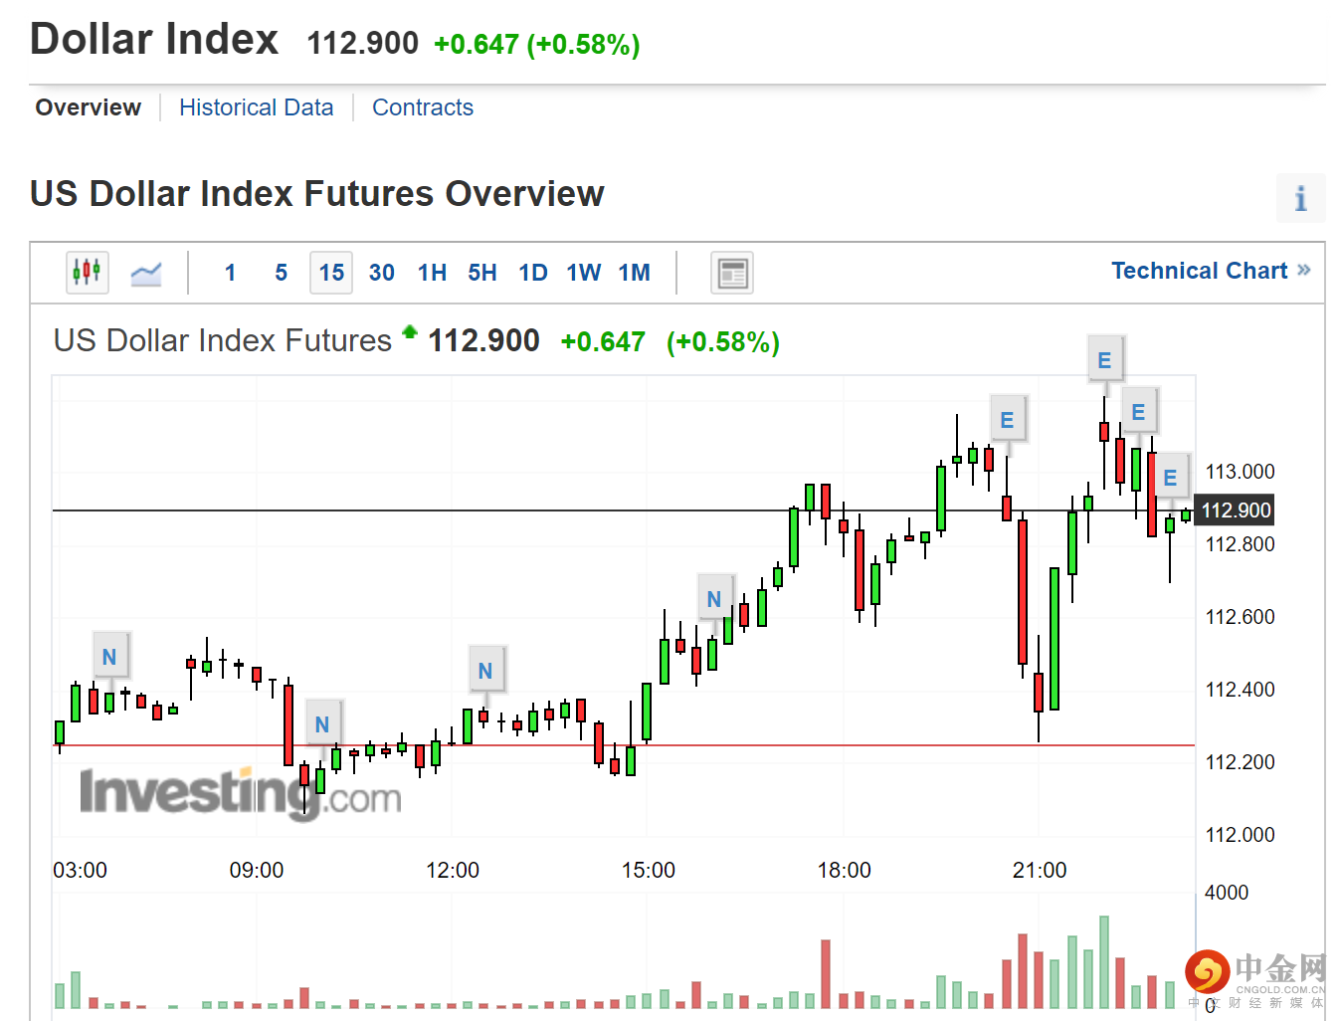Click the info icon beside overview heading
The width and height of the screenshot is (1341, 1021).
pos(1300,198)
